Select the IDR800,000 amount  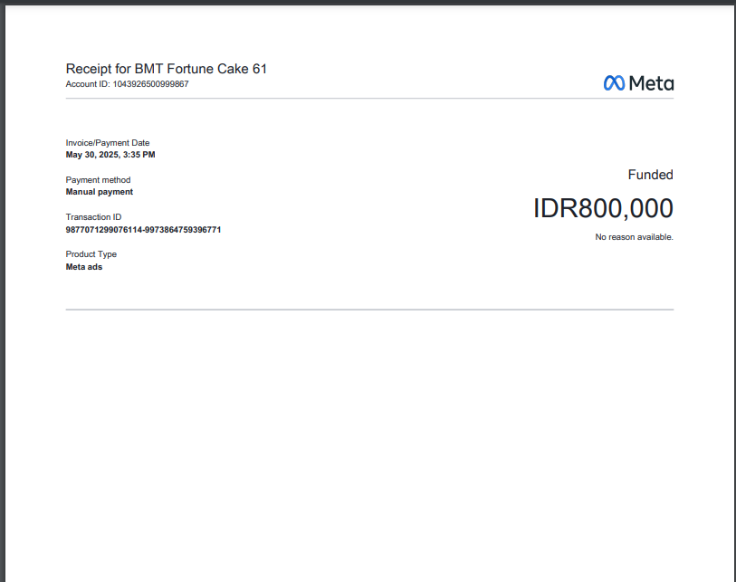click(x=603, y=208)
